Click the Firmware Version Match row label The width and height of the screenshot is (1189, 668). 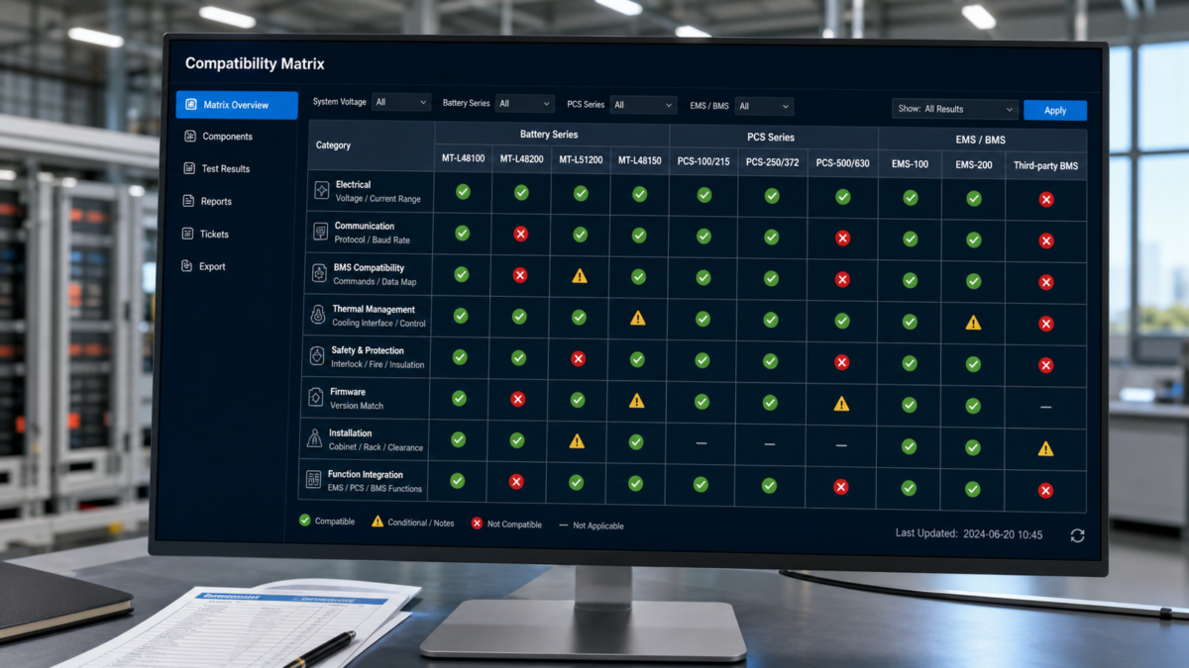tap(357, 399)
